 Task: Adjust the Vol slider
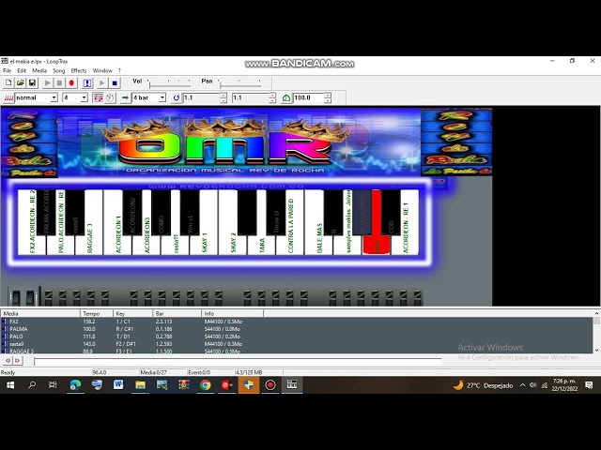coord(169,82)
